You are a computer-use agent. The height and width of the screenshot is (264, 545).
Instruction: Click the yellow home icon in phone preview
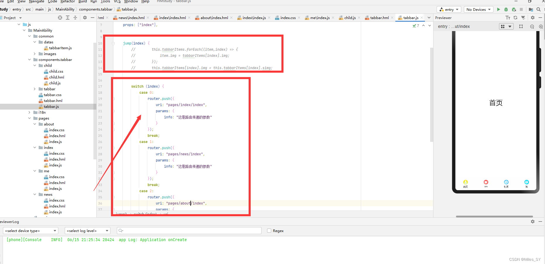click(x=466, y=182)
